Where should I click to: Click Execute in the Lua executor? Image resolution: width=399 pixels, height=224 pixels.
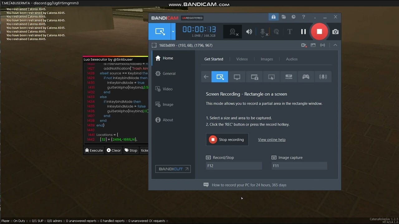coord(94,150)
